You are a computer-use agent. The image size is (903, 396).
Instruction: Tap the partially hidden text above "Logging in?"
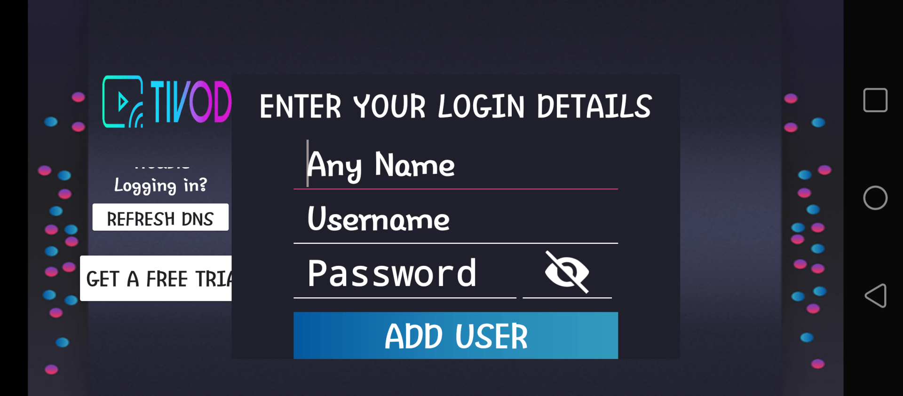pyautogui.click(x=162, y=166)
